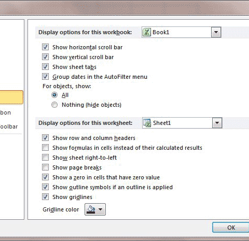The height and width of the screenshot is (241, 249).
Task: Toggle Show vertical scroll bar checkbox
Action: 45,57
